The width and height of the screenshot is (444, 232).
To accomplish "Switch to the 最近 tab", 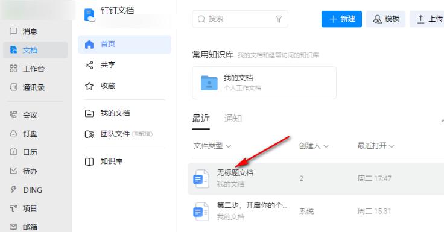I will [x=201, y=118].
